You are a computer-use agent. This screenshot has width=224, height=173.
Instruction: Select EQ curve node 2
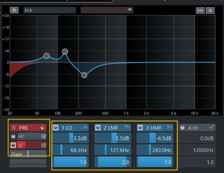coord(65,52)
